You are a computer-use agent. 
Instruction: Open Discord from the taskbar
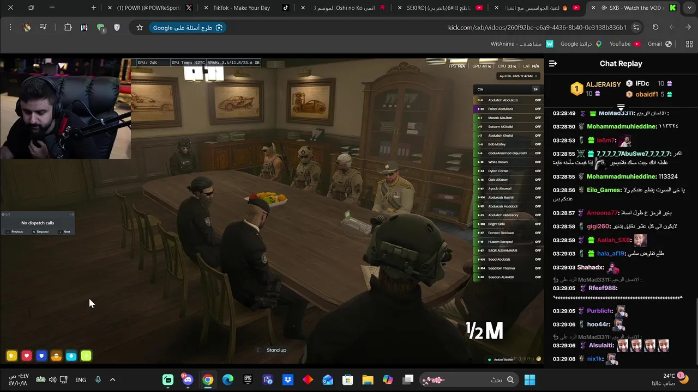click(188, 379)
